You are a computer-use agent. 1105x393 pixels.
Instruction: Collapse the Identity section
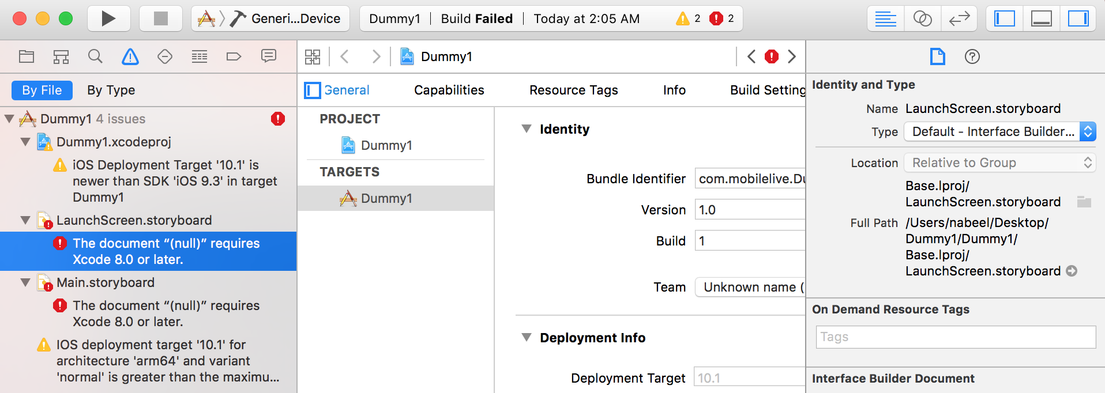tap(527, 129)
